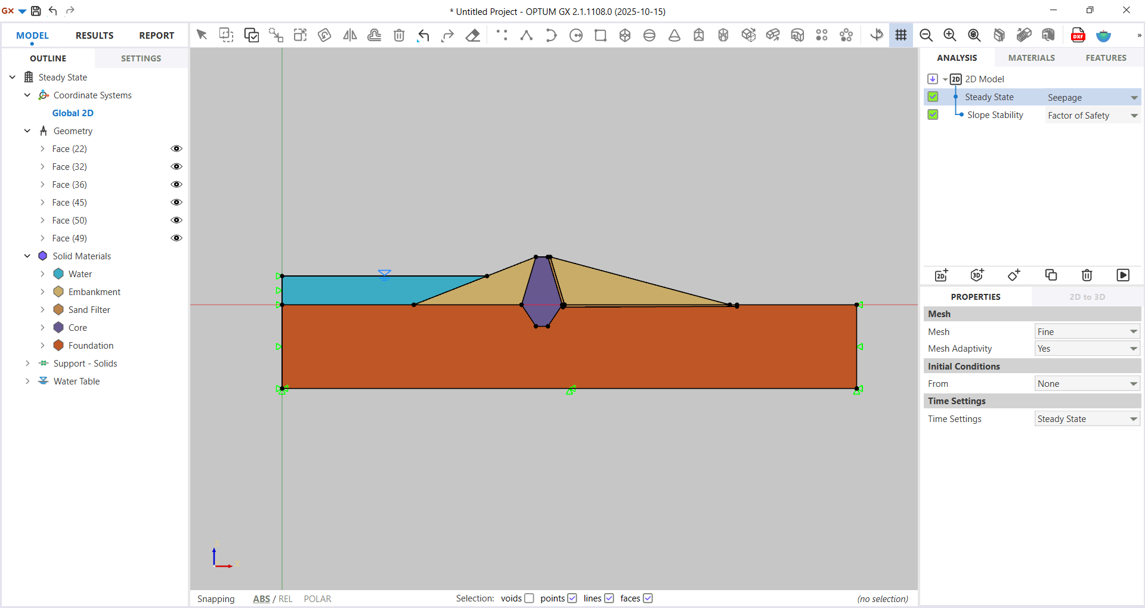Click the mirror geometry tool icon

[350, 35]
